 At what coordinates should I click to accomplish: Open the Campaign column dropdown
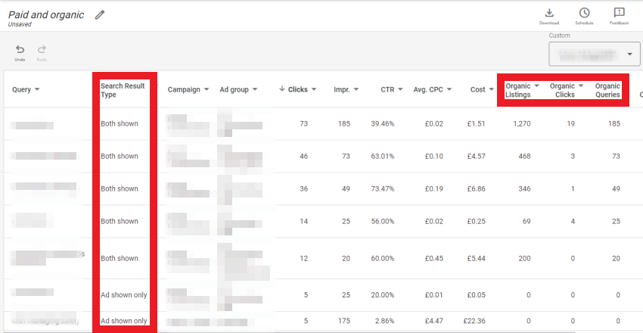tap(206, 89)
